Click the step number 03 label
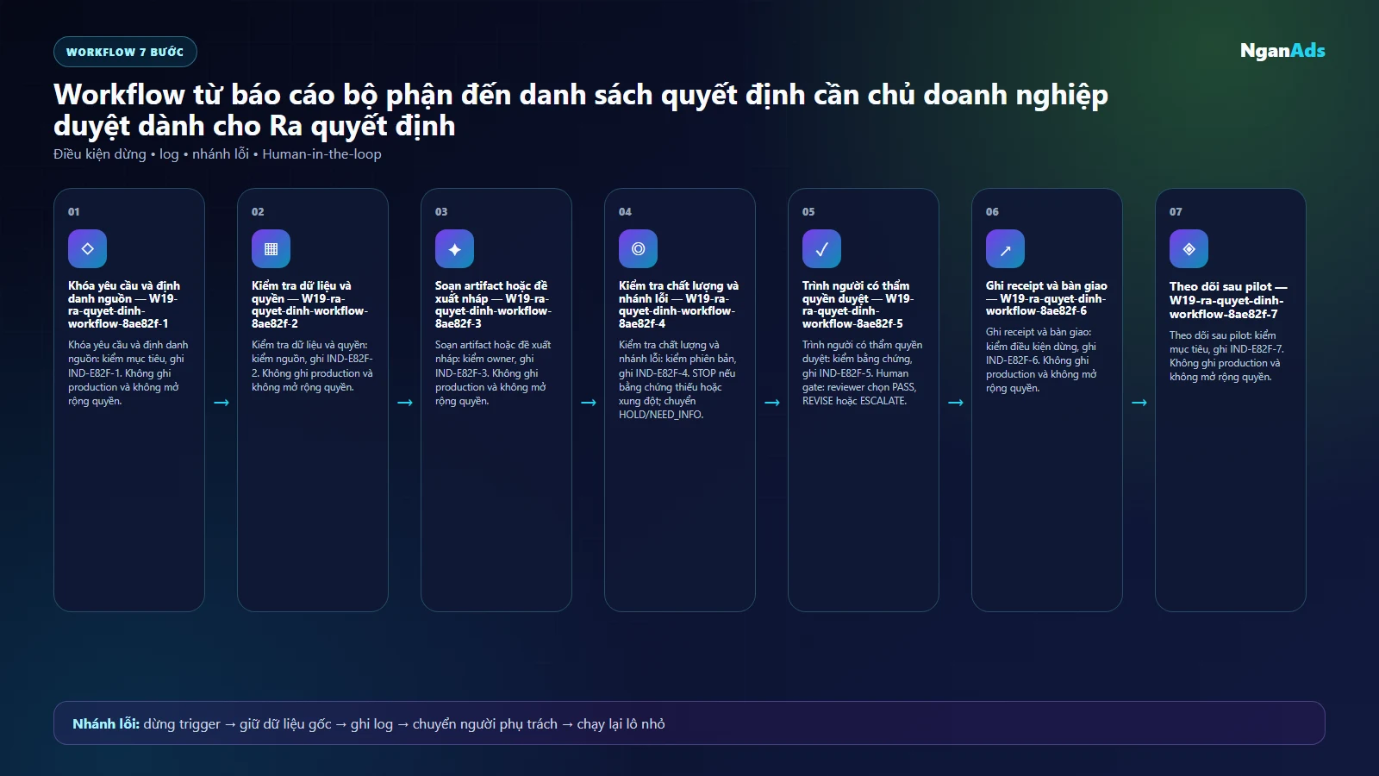 (441, 211)
